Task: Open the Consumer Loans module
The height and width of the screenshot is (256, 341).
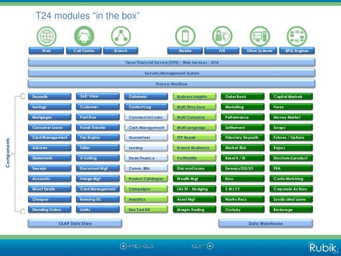Action: (50, 128)
